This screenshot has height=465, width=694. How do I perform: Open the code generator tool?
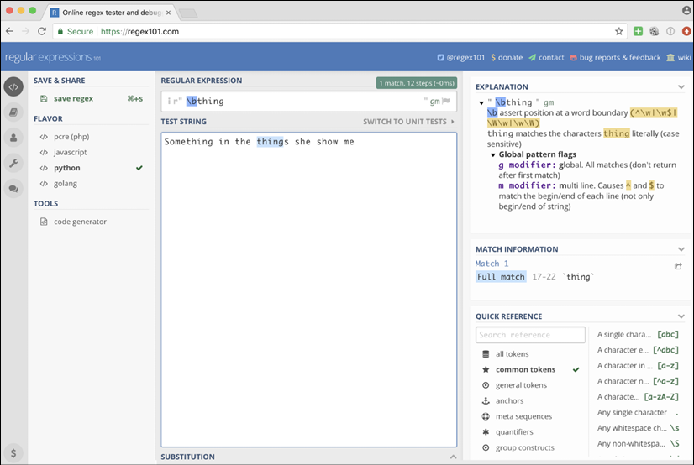pyautogui.click(x=80, y=222)
